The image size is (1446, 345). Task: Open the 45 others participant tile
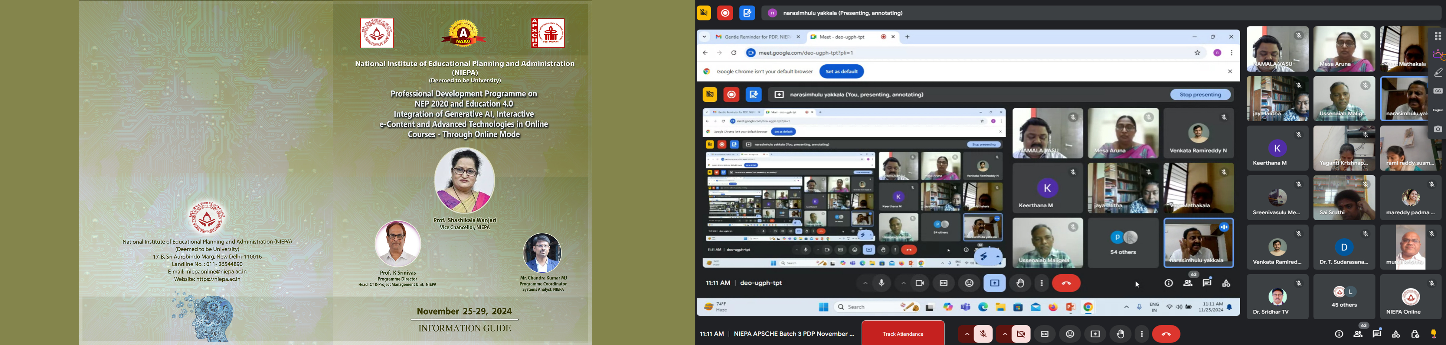(x=1344, y=297)
